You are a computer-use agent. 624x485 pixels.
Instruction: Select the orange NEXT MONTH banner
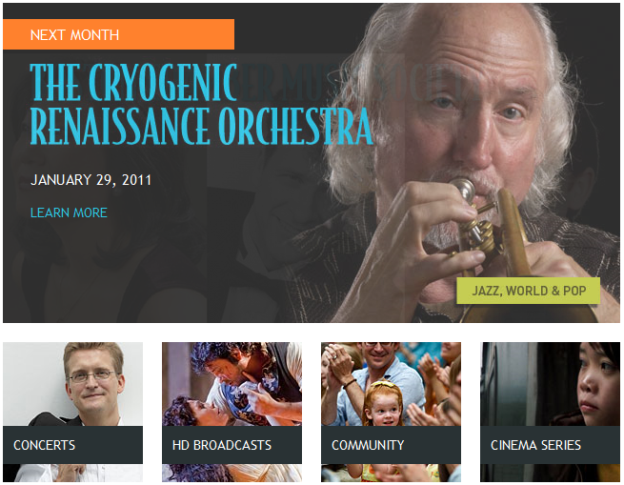click(118, 34)
